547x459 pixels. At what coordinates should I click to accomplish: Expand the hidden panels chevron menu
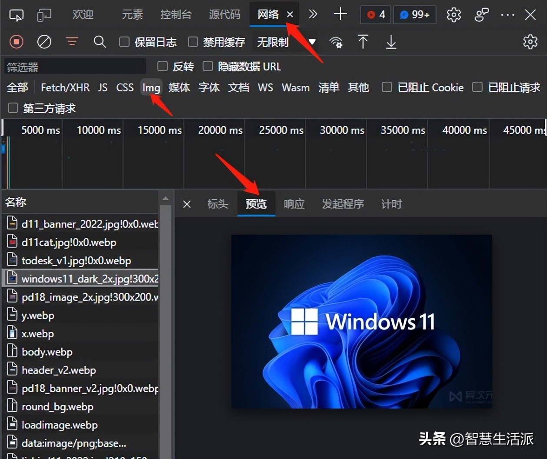pos(313,14)
